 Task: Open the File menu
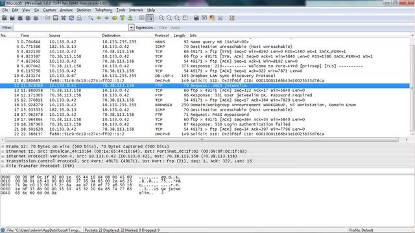pyautogui.click(x=5, y=10)
